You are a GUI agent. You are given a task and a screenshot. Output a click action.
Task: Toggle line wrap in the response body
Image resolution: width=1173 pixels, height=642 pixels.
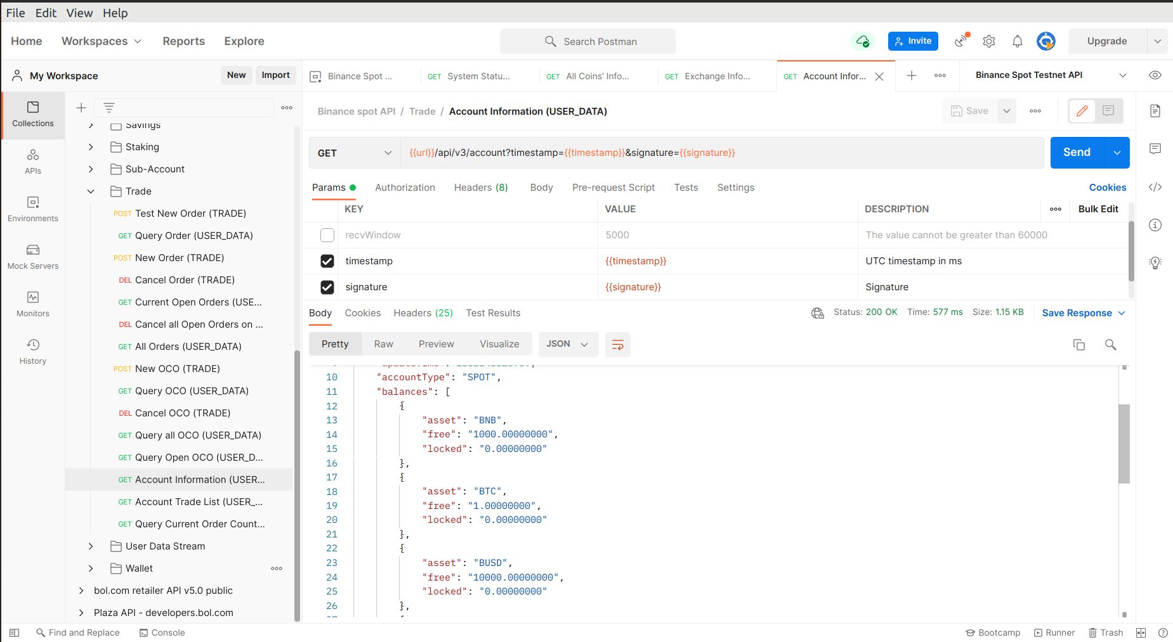[618, 344]
